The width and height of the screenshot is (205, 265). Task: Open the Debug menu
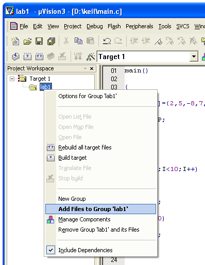click(95, 26)
